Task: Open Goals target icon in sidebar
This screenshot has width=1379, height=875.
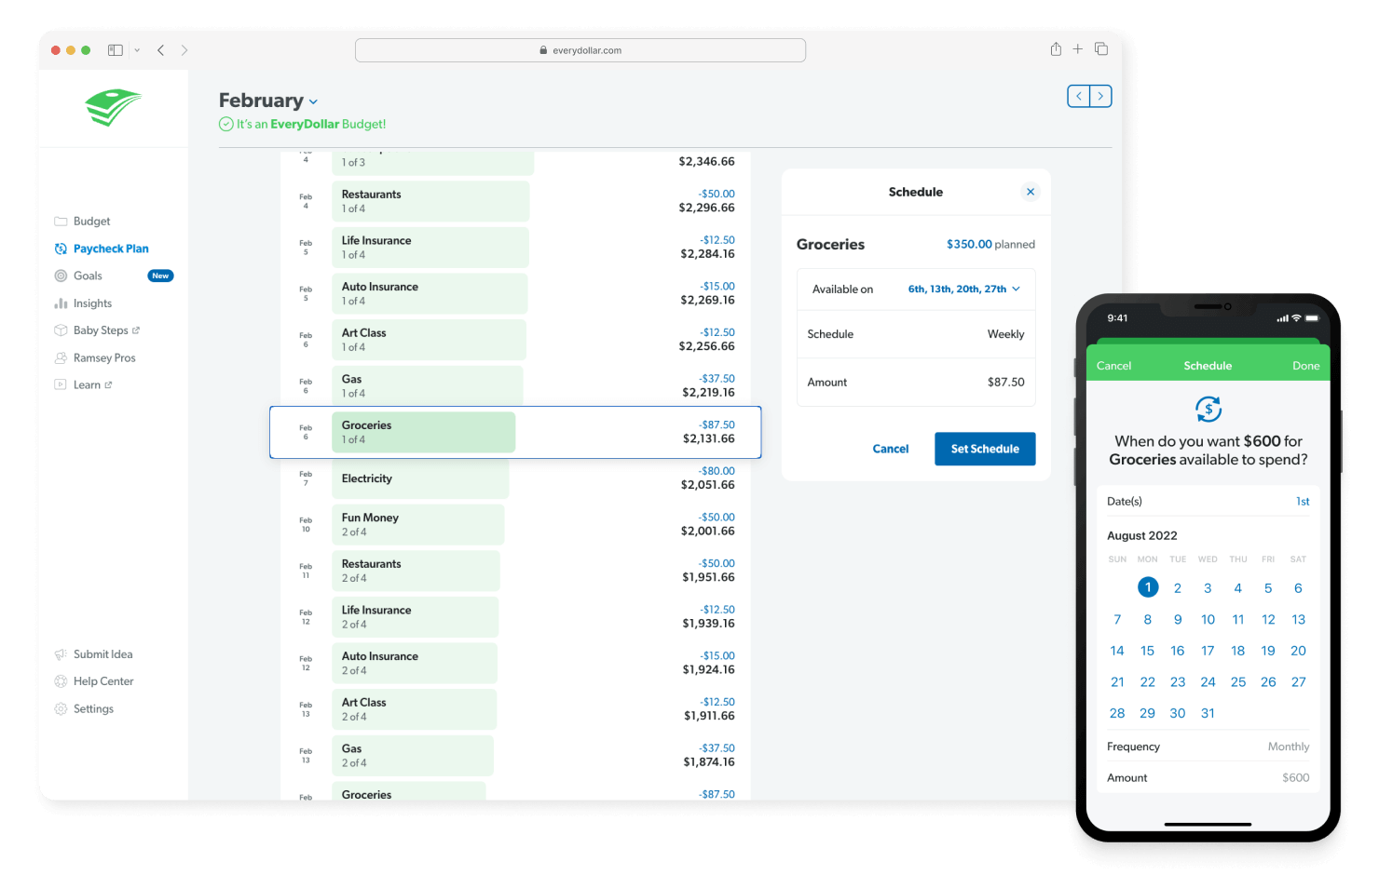Action: [x=61, y=276]
